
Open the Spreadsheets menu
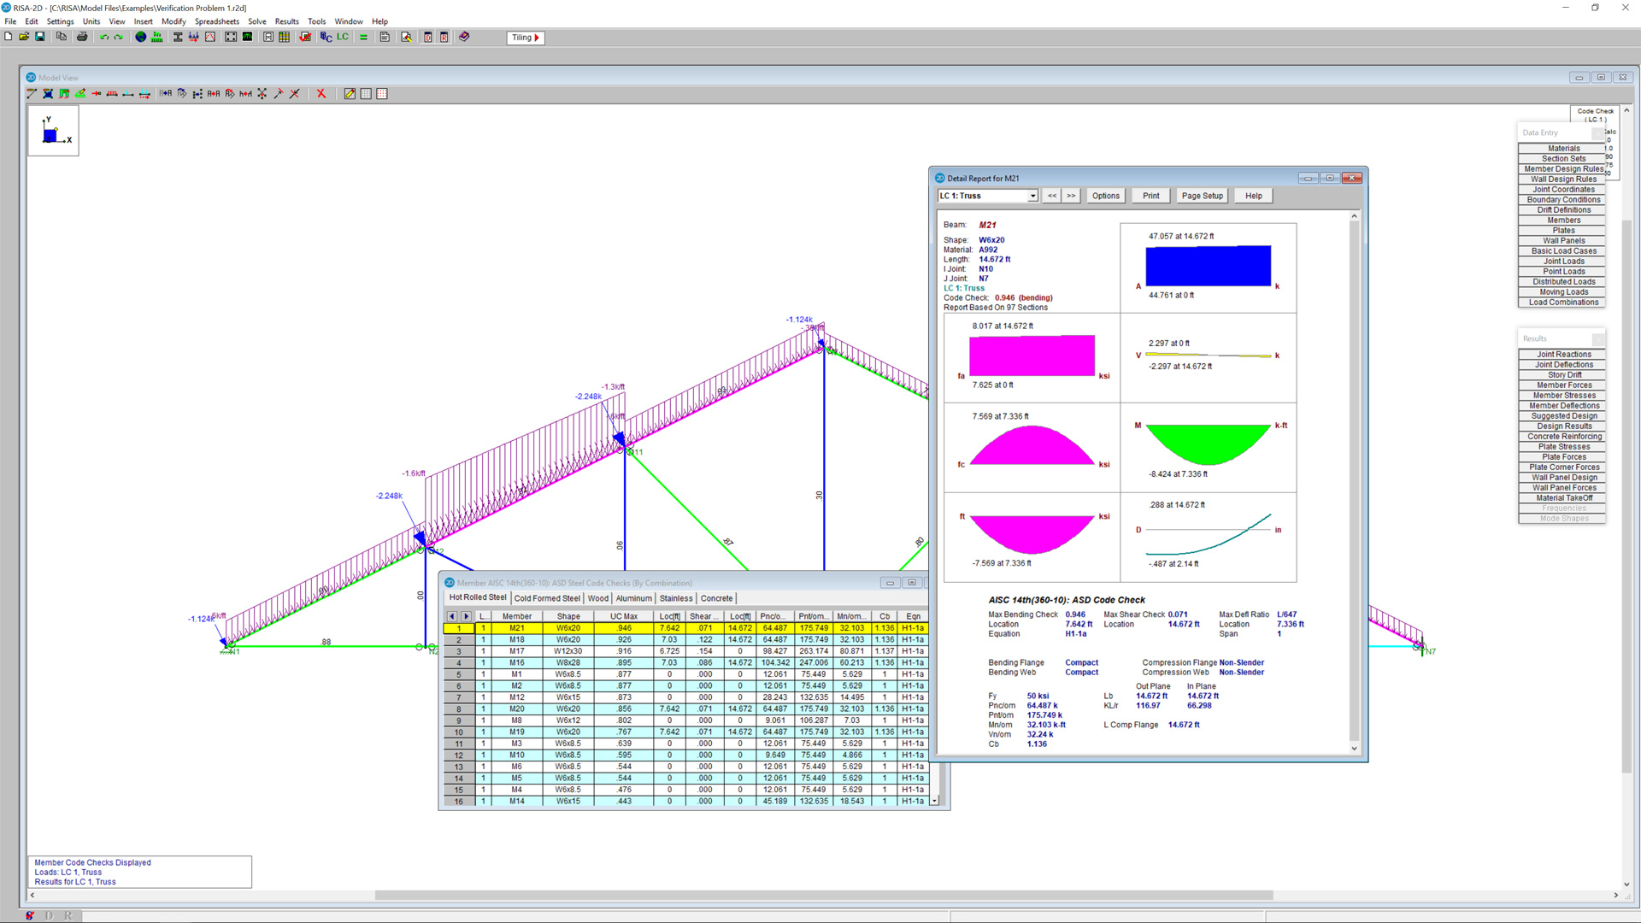pos(216,21)
